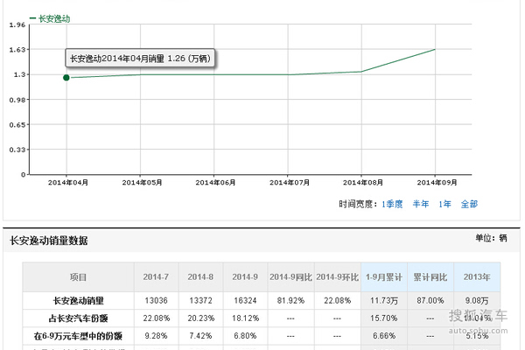525x350 pixels.
Task: Set time width to 1季度
Action: coord(393,204)
